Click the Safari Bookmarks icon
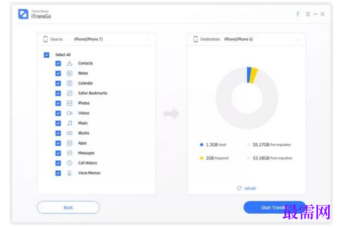The width and height of the screenshot is (340, 228). [x=69, y=93]
